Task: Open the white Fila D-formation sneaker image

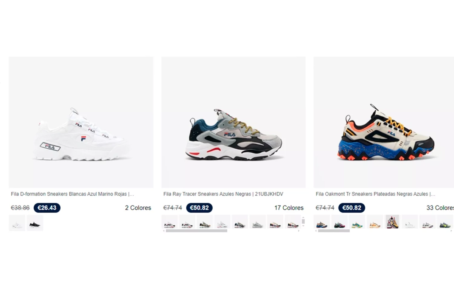Action: click(x=81, y=122)
